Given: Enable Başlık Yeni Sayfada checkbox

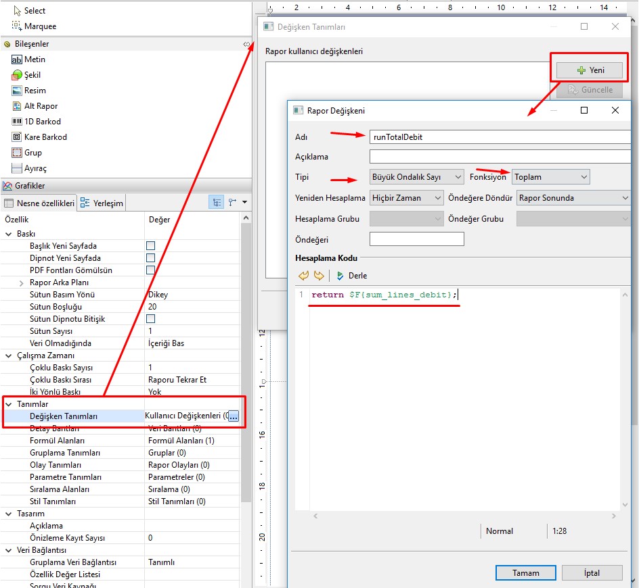Looking at the screenshot, I should click(x=151, y=246).
